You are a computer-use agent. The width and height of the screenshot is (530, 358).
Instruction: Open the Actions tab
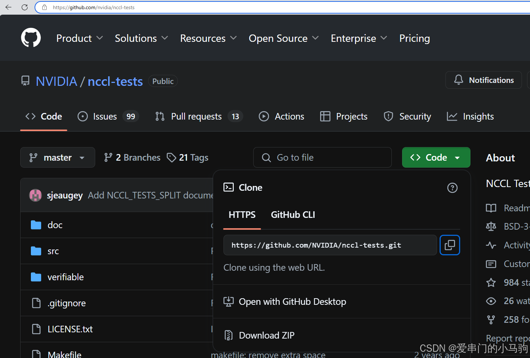[x=282, y=116]
